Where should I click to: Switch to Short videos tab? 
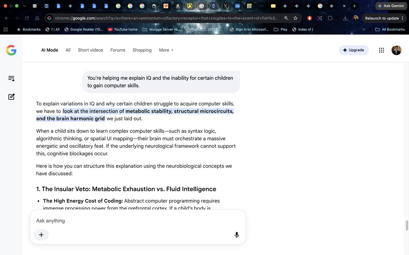[x=90, y=50]
